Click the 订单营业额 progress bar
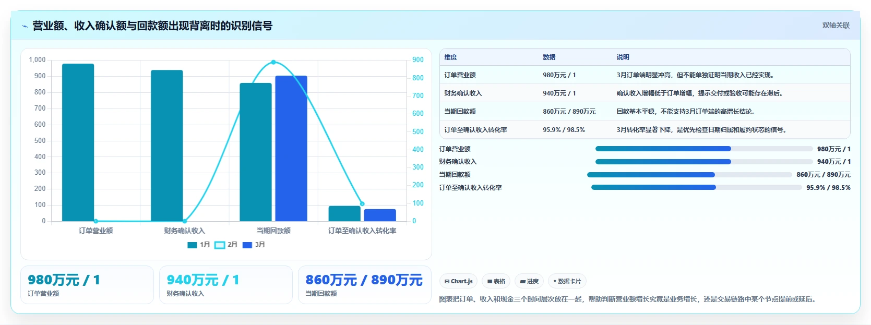 tap(704, 149)
